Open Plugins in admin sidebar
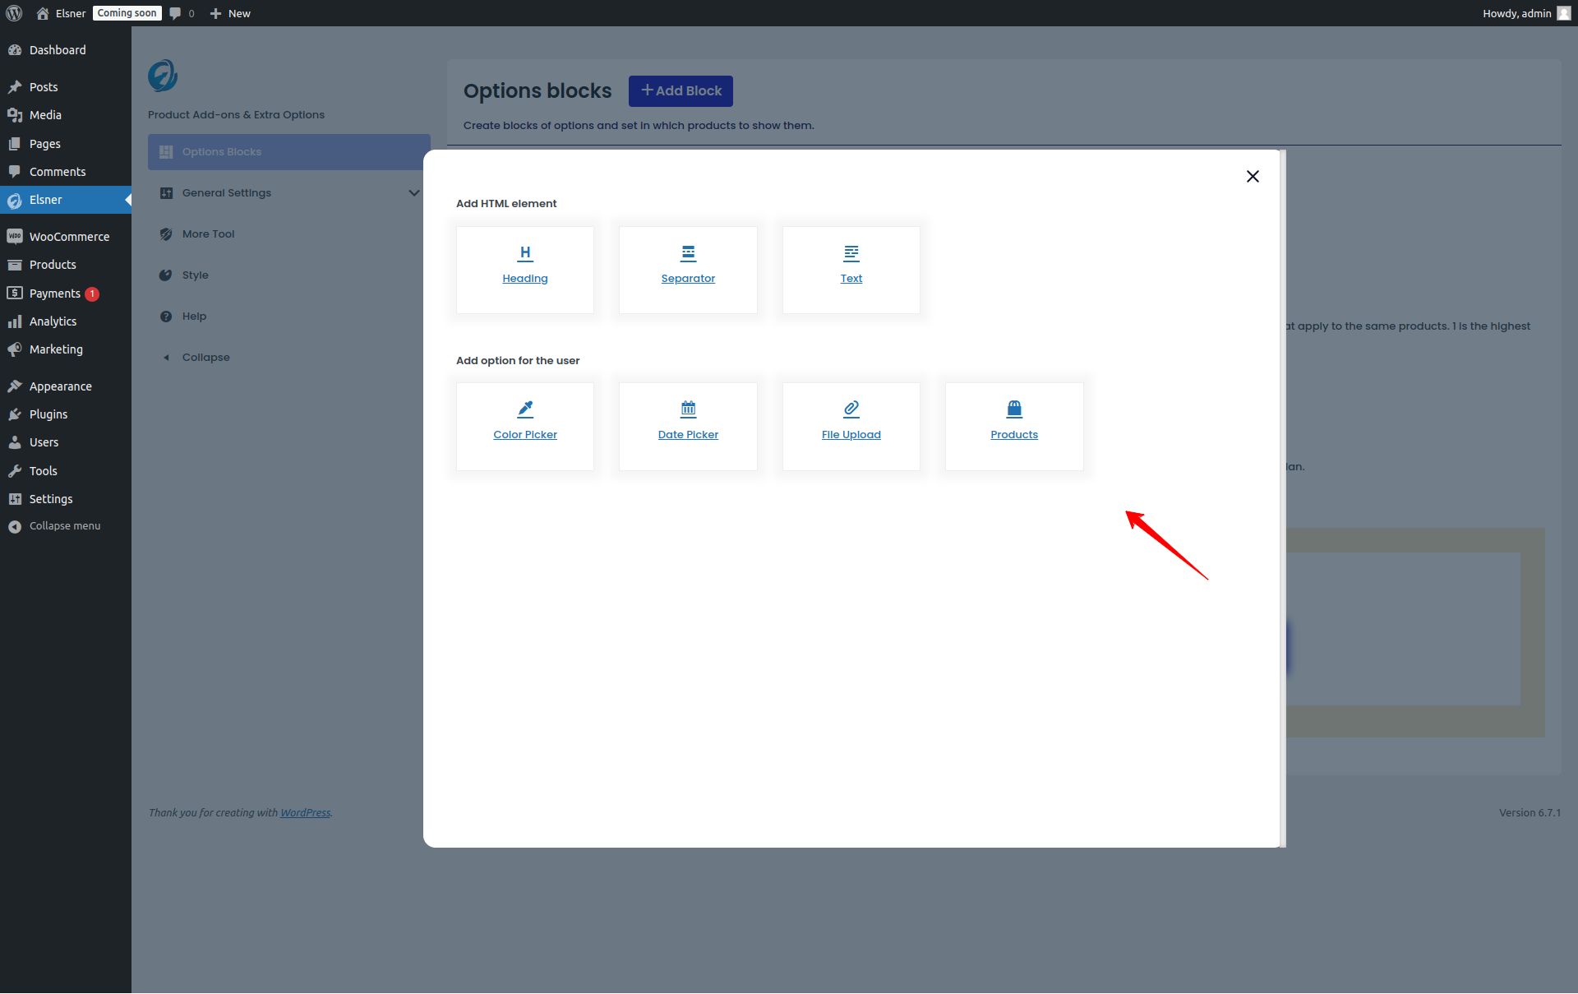 [x=48, y=414]
